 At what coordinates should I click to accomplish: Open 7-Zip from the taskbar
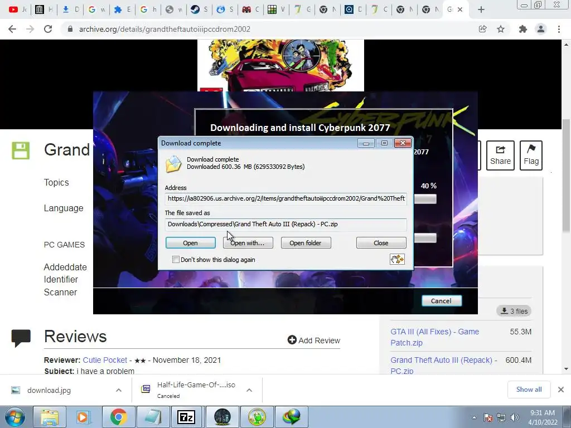pos(186,417)
